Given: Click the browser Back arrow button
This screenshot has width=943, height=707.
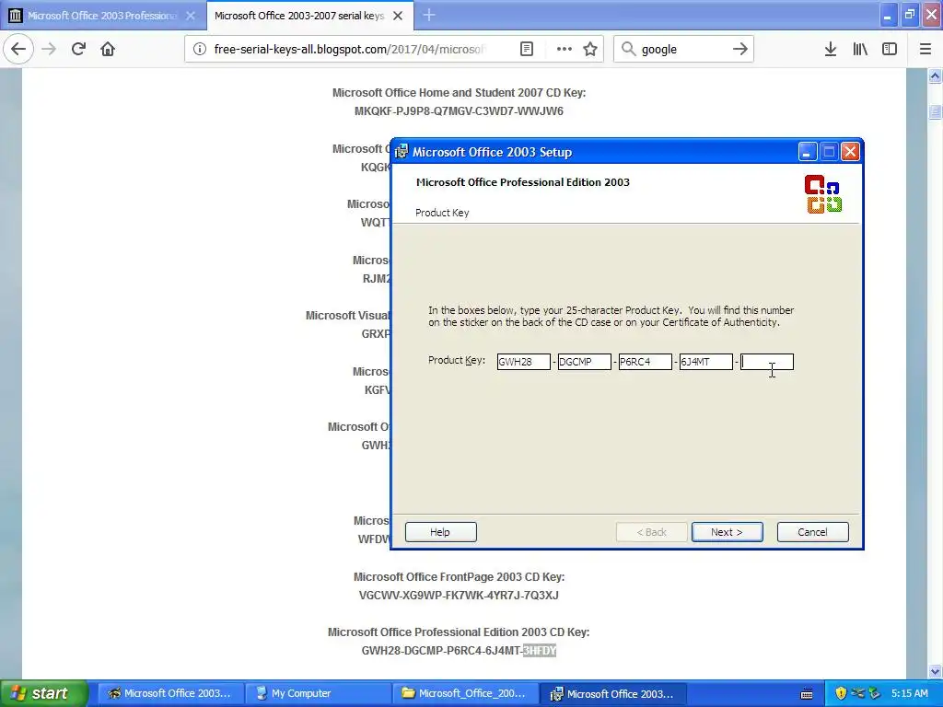Looking at the screenshot, I should click(x=18, y=49).
